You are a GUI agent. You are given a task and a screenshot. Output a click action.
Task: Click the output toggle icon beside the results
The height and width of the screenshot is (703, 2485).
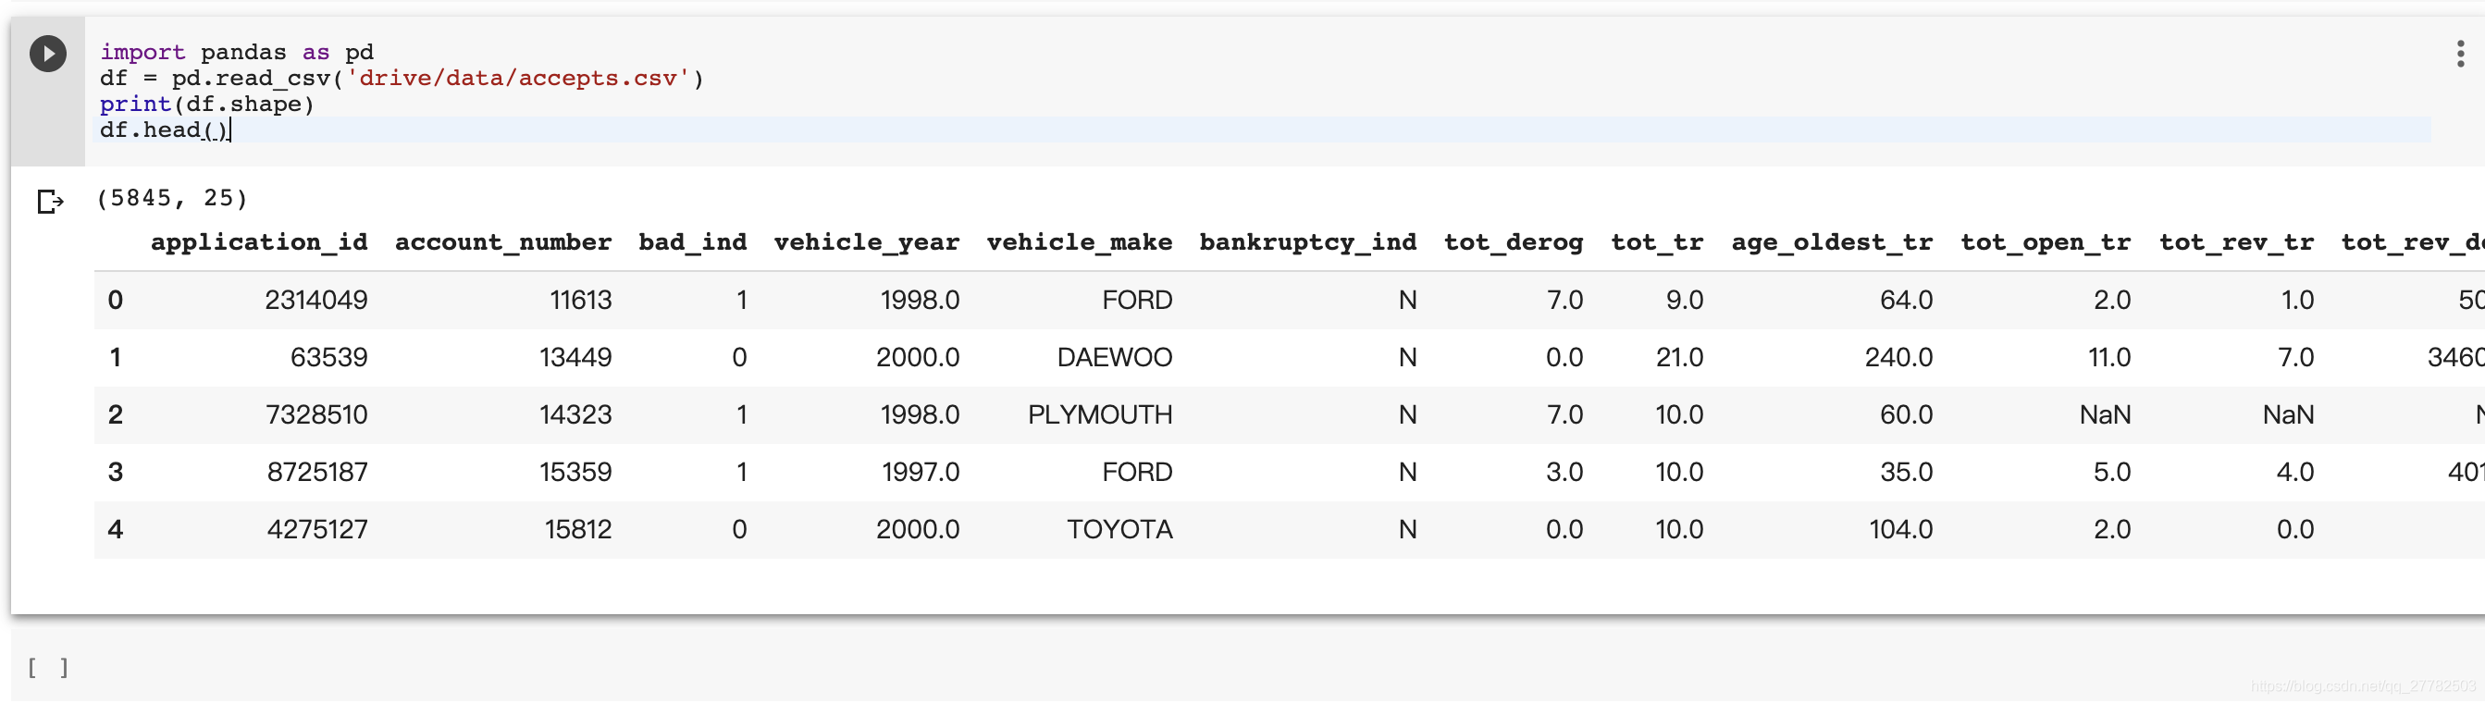49,202
